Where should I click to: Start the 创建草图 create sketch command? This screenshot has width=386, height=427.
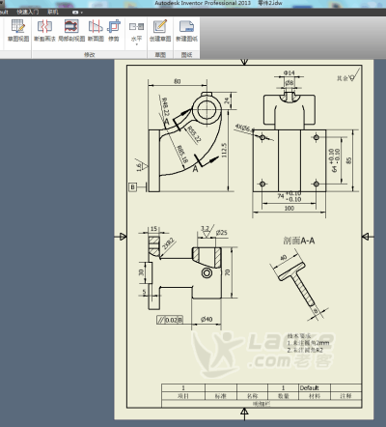click(160, 30)
